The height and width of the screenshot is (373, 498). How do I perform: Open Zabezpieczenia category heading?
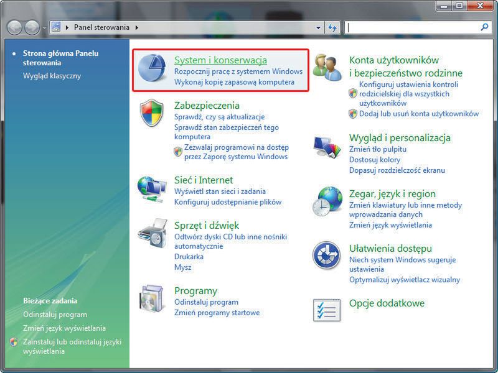coord(207,105)
